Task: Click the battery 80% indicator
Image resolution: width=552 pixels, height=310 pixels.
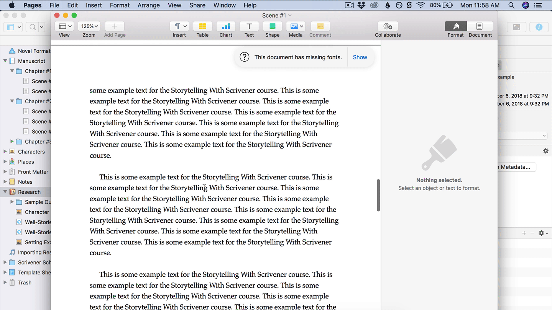Action: (441, 5)
